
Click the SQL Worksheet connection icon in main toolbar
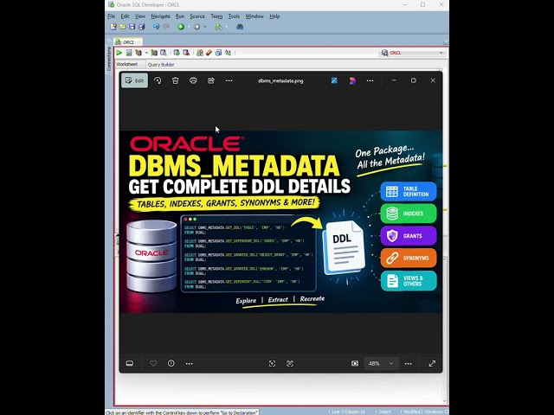(218, 27)
